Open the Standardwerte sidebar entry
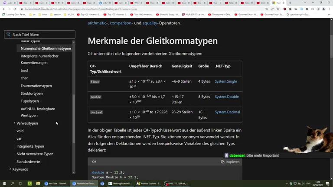Image resolution: width=333 pixels, height=187 pixels. 28,161
